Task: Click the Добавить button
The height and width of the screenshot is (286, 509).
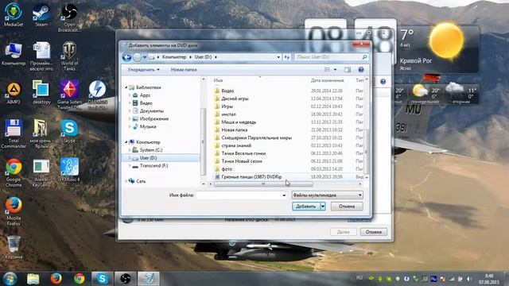Action: [306, 207]
